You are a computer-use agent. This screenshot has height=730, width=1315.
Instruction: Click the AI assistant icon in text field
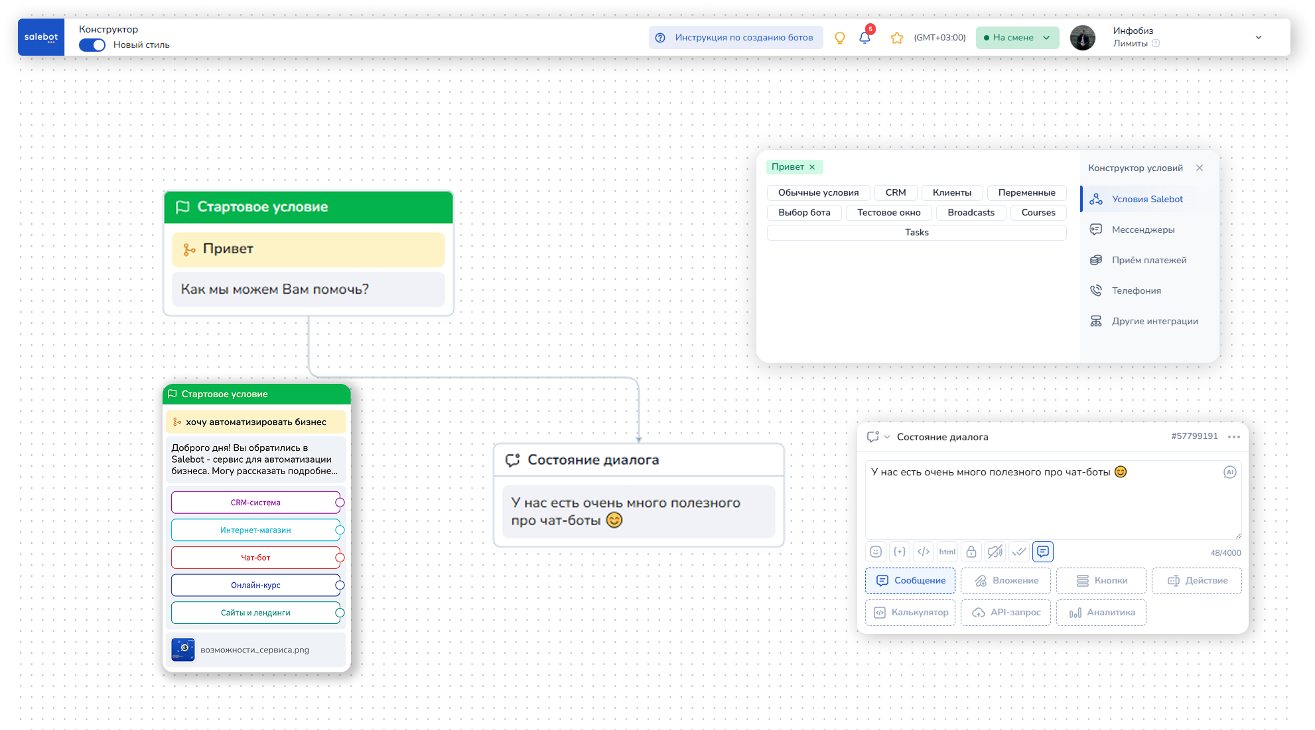click(1229, 472)
